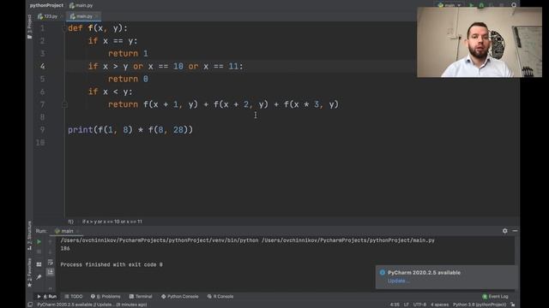549x308 pixels.
Task: Open the Structure tool window sidebar tab
Action: pos(29,235)
